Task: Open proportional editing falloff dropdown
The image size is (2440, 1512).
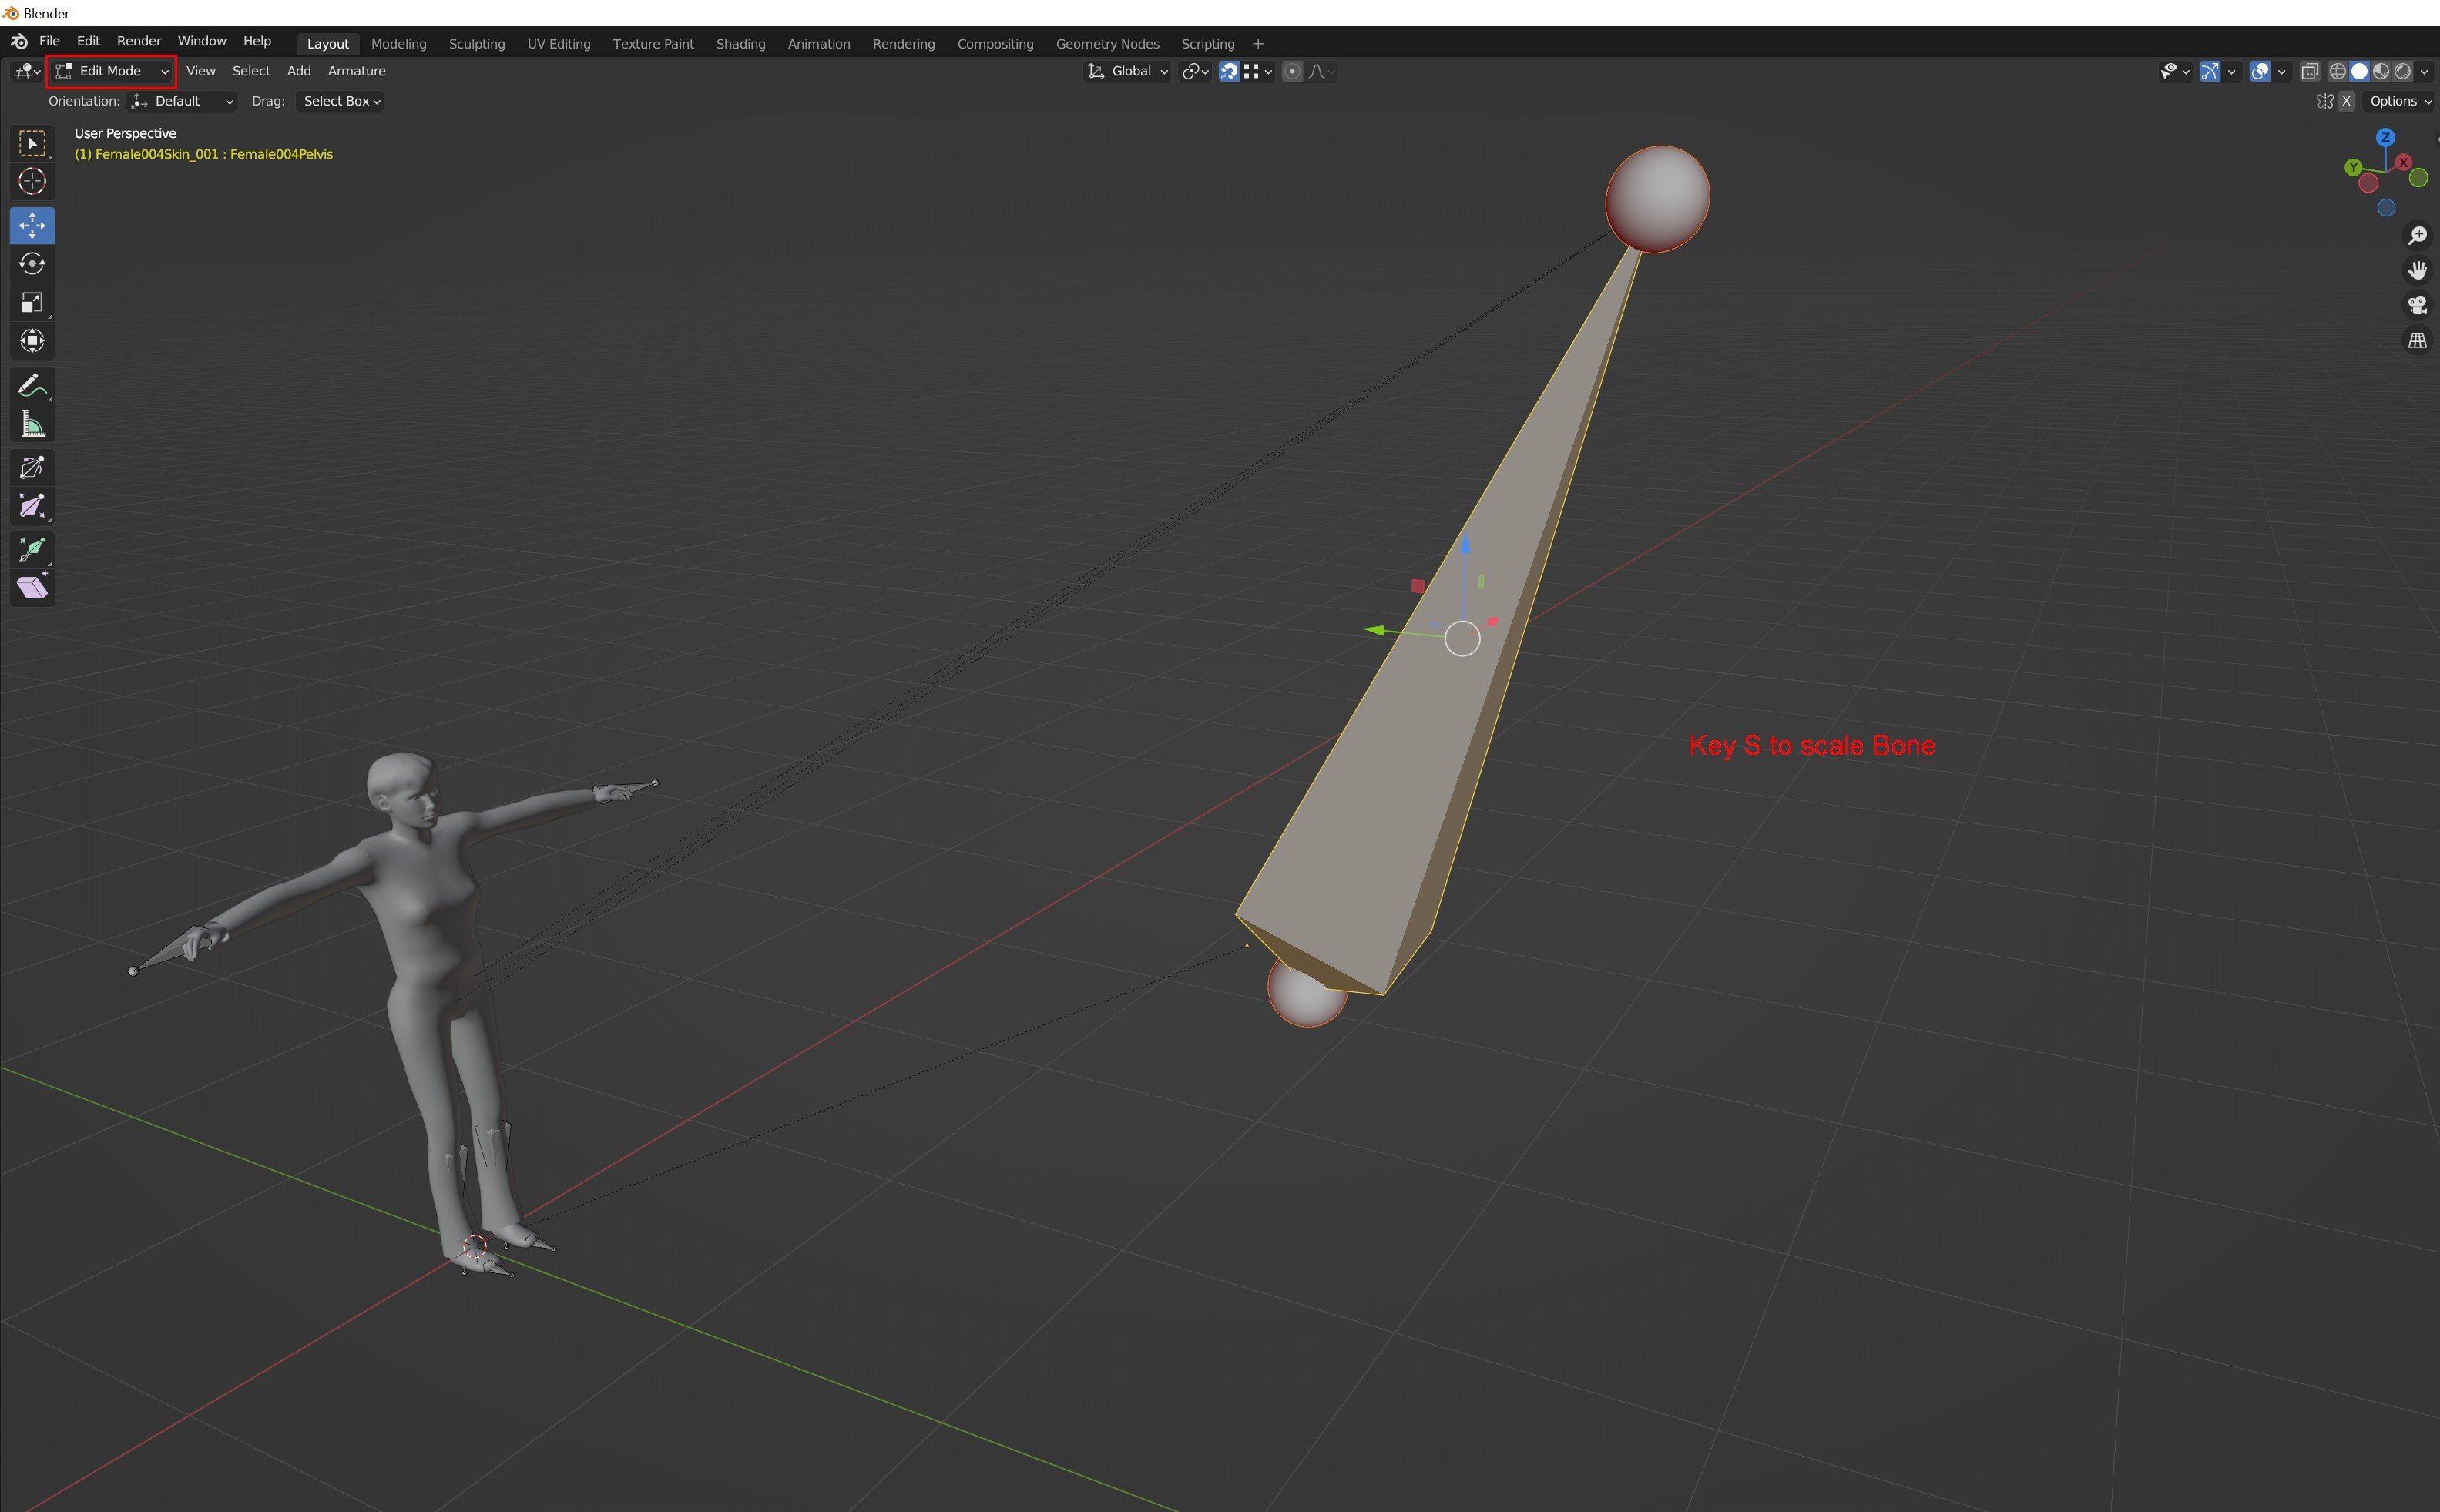Action: pyautogui.click(x=1321, y=71)
